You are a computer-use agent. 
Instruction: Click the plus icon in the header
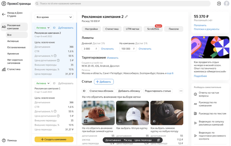click(219, 3)
